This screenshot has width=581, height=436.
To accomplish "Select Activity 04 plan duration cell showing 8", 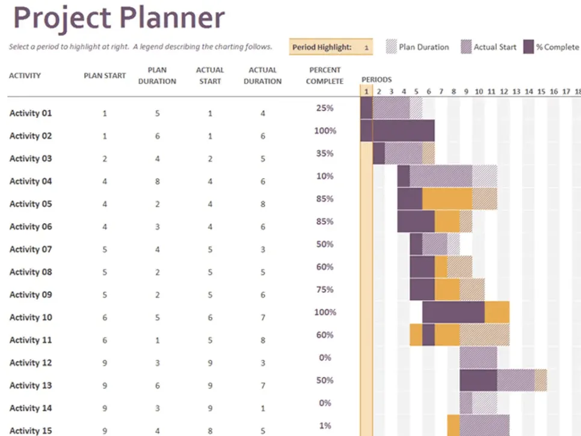I will click(x=158, y=182).
